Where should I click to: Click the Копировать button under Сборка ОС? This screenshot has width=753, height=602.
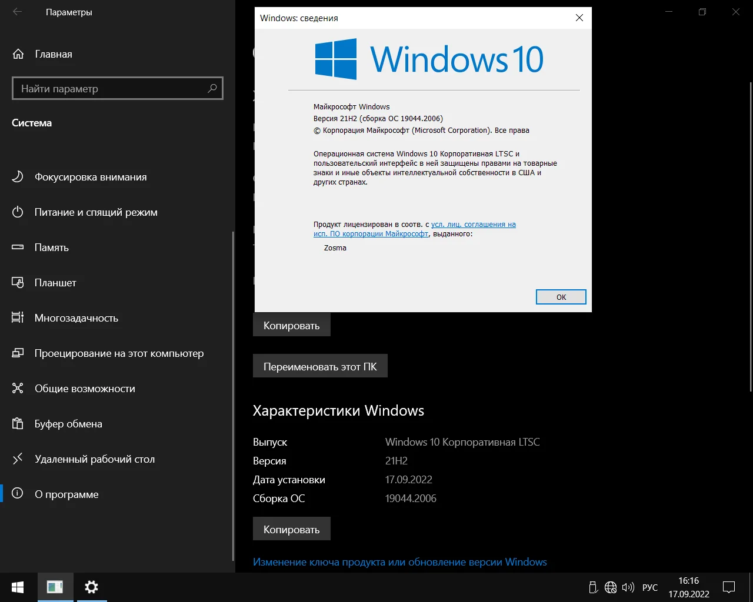click(x=291, y=529)
